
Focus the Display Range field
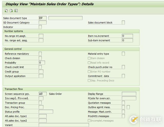point(129,94)
